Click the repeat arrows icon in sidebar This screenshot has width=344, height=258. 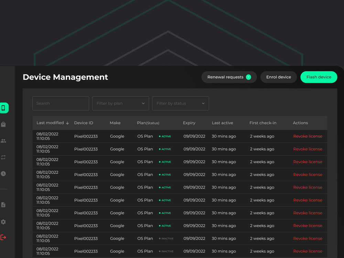(3, 157)
